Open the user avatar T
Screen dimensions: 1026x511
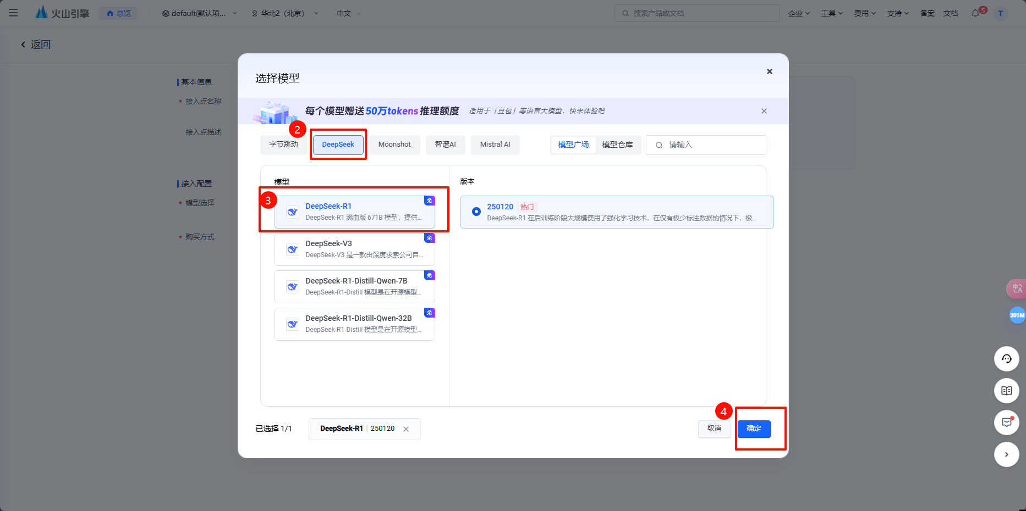pos(1001,13)
